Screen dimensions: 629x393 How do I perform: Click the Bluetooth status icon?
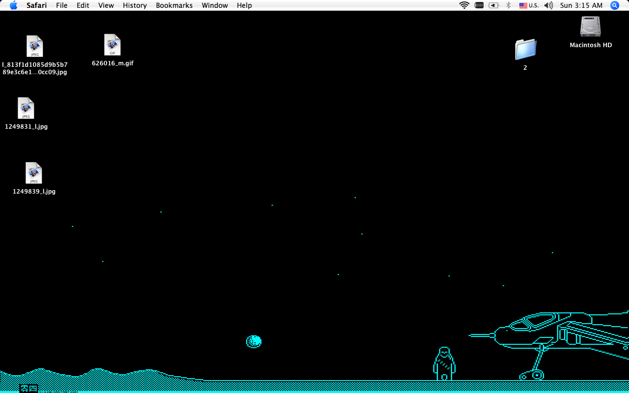tap(509, 5)
